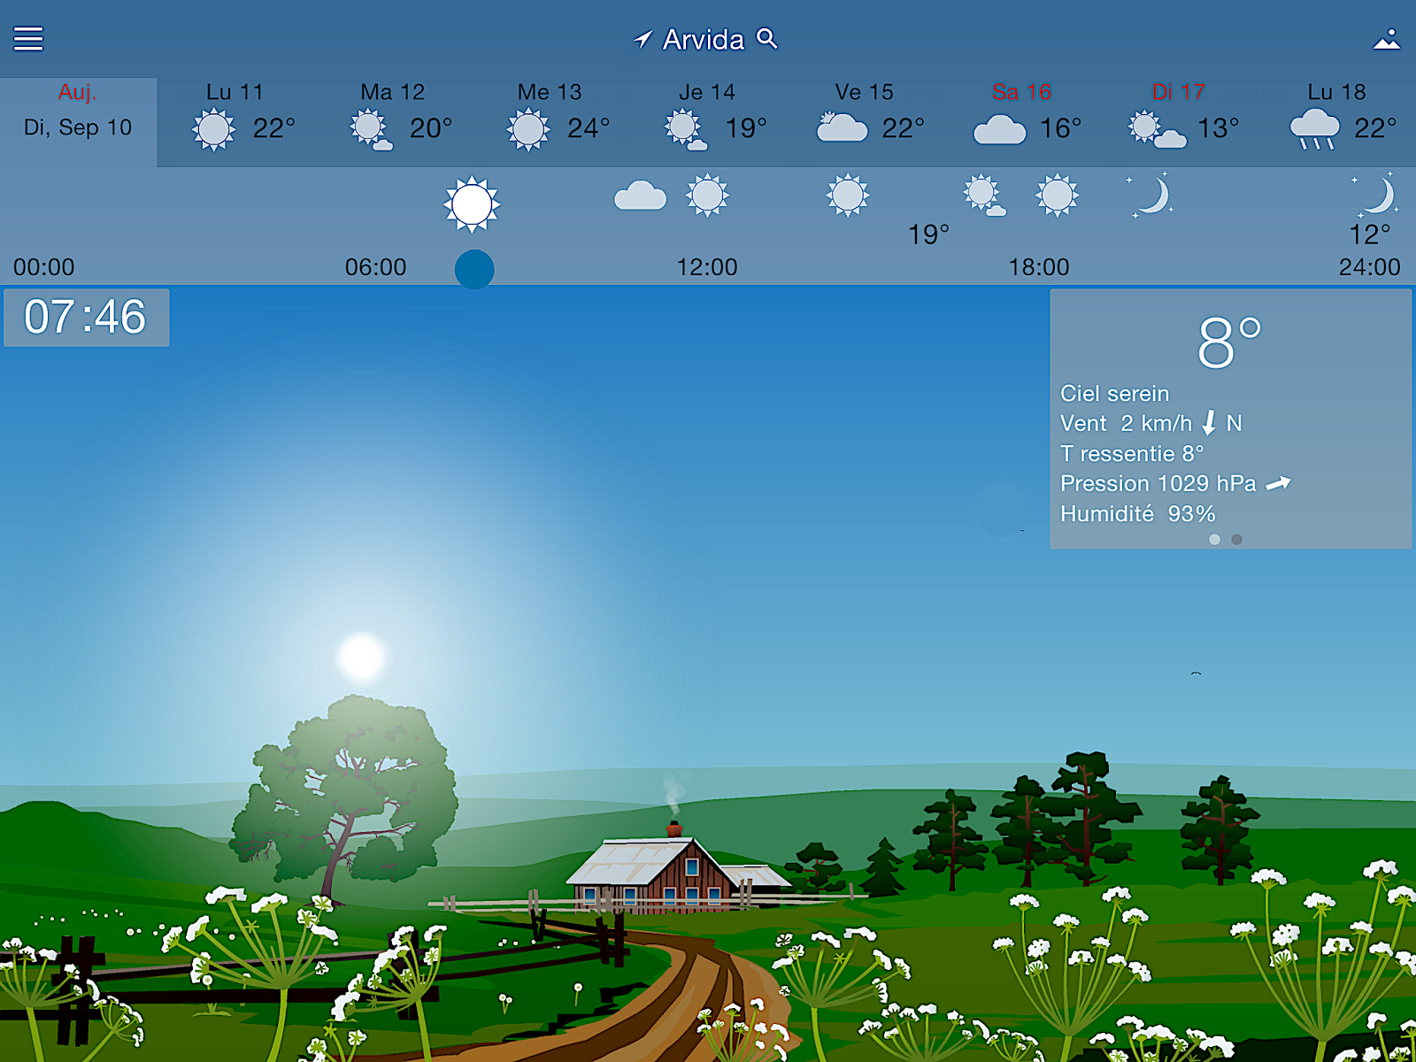The image size is (1416, 1062).
Task: Click the location arrow beside Arvida
Action: click(644, 39)
